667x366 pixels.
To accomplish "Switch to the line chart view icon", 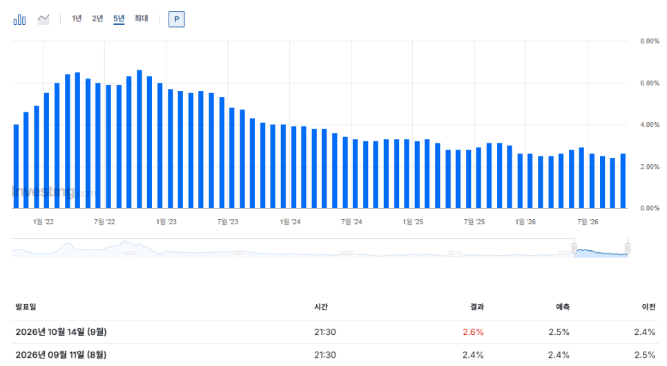I will (43, 19).
